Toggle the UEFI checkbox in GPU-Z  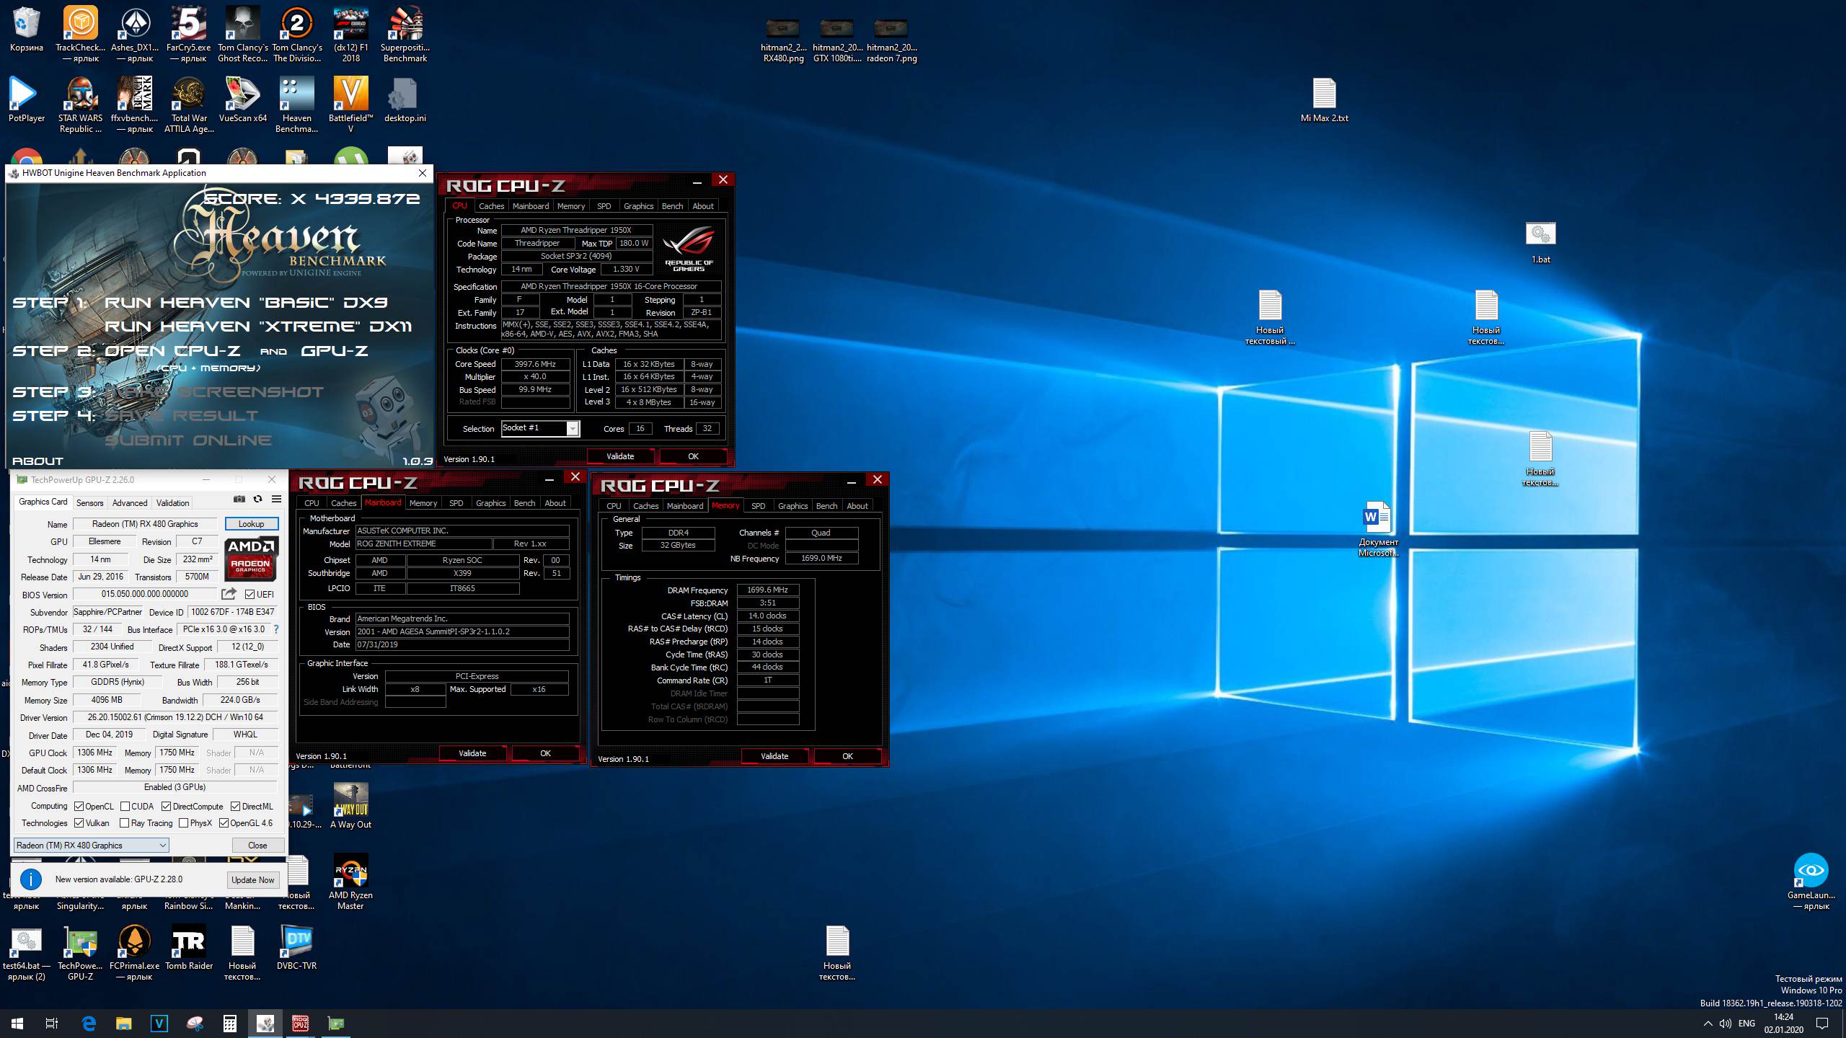pos(249,594)
